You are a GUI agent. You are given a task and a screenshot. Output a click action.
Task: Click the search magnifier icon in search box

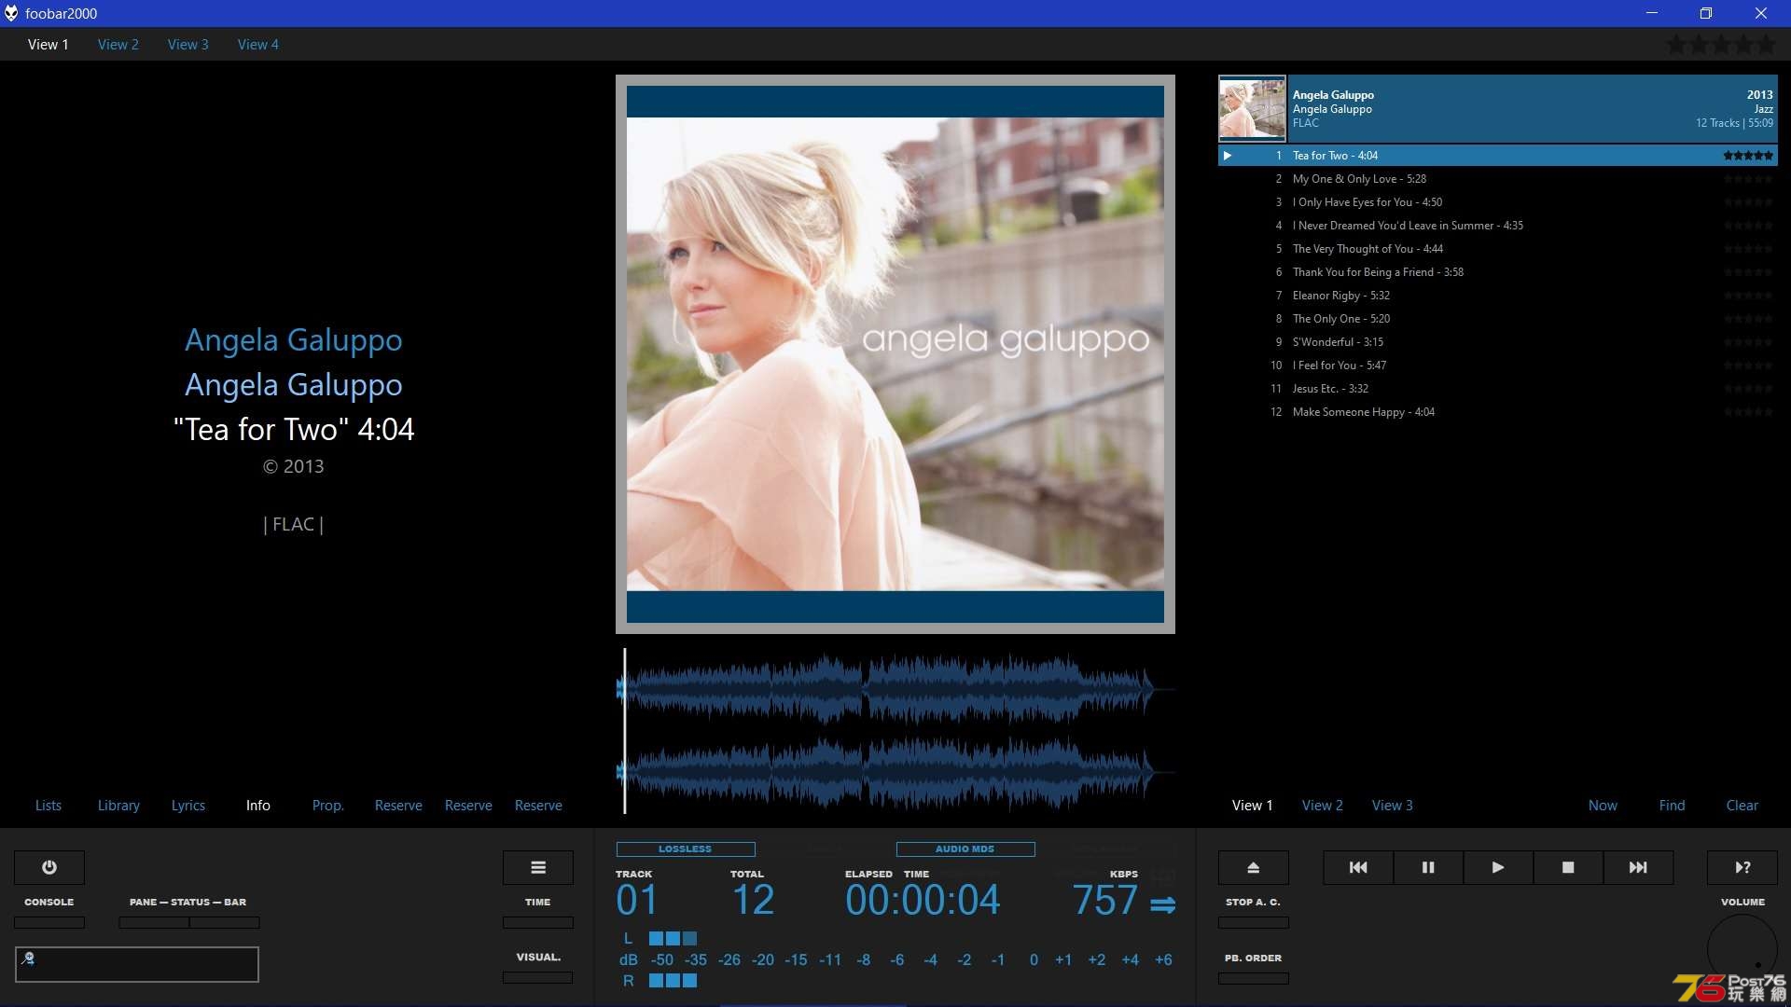tap(28, 958)
